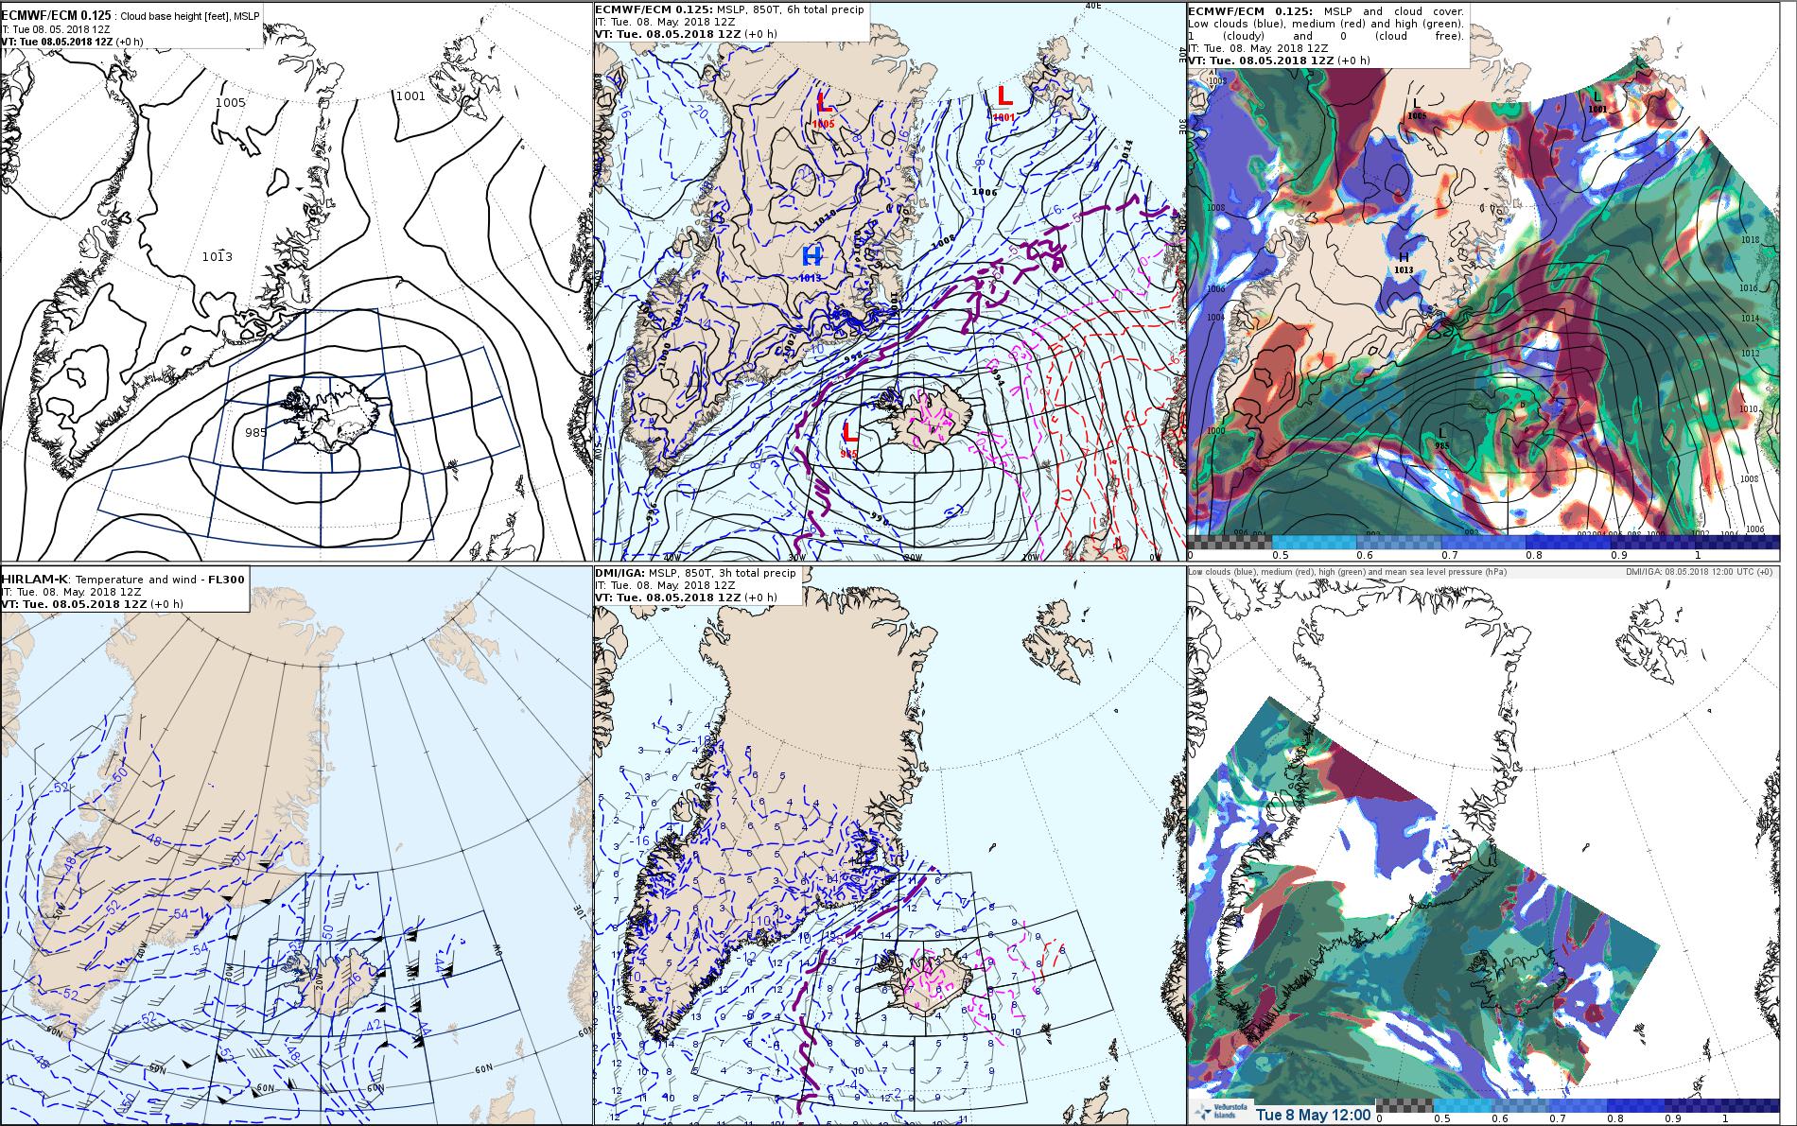Image resolution: width=1797 pixels, height=1126 pixels.
Task: Click the IT 'Tue. 08. May 2018 12Z' line in the ECMWF cloud cover panel
Action: pos(1258,47)
